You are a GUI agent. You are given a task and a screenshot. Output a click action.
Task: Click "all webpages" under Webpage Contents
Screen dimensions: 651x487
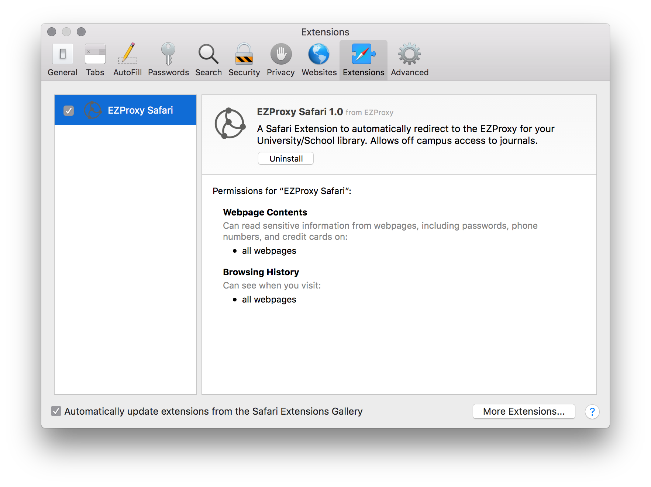point(269,251)
